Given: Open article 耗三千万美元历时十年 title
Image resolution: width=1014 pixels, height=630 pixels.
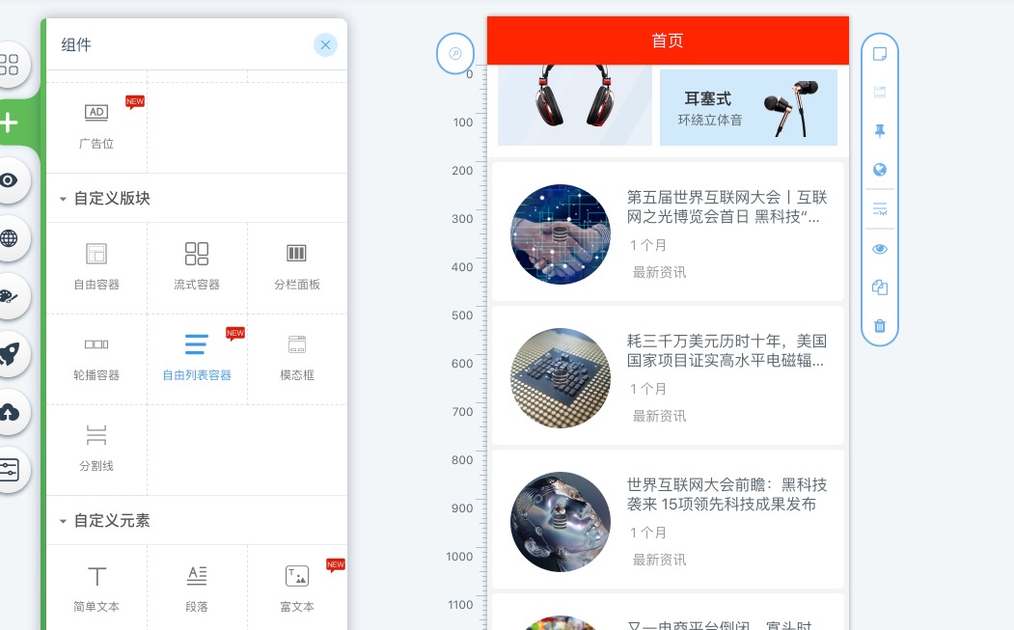Looking at the screenshot, I should tap(726, 350).
